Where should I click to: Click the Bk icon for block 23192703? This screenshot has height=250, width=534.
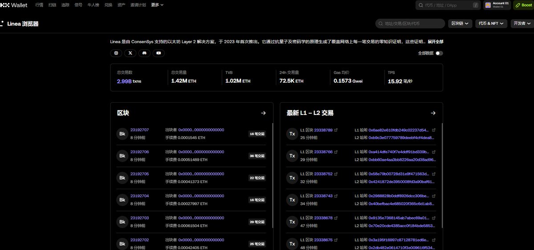pos(122,222)
